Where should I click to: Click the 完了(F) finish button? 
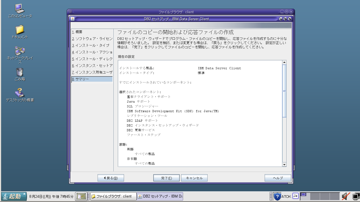point(166,178)
